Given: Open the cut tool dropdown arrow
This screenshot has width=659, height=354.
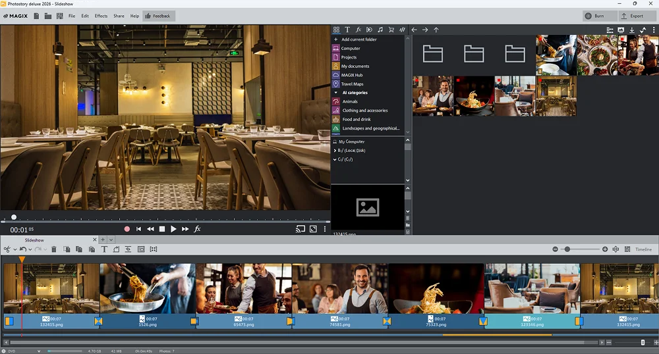Looking at the screenshot, I should (x=14, y=249).
